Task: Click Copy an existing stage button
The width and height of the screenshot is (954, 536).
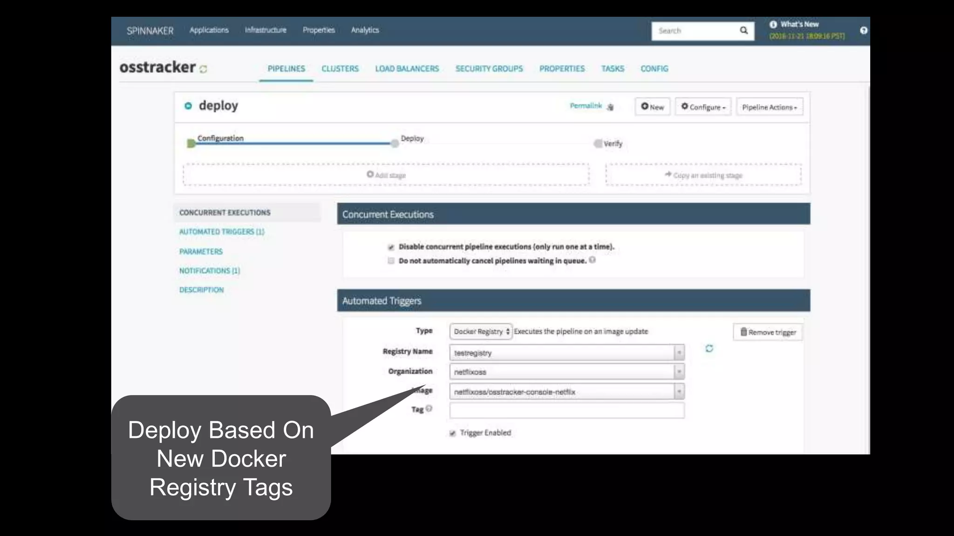Action: tap(703, 175)
